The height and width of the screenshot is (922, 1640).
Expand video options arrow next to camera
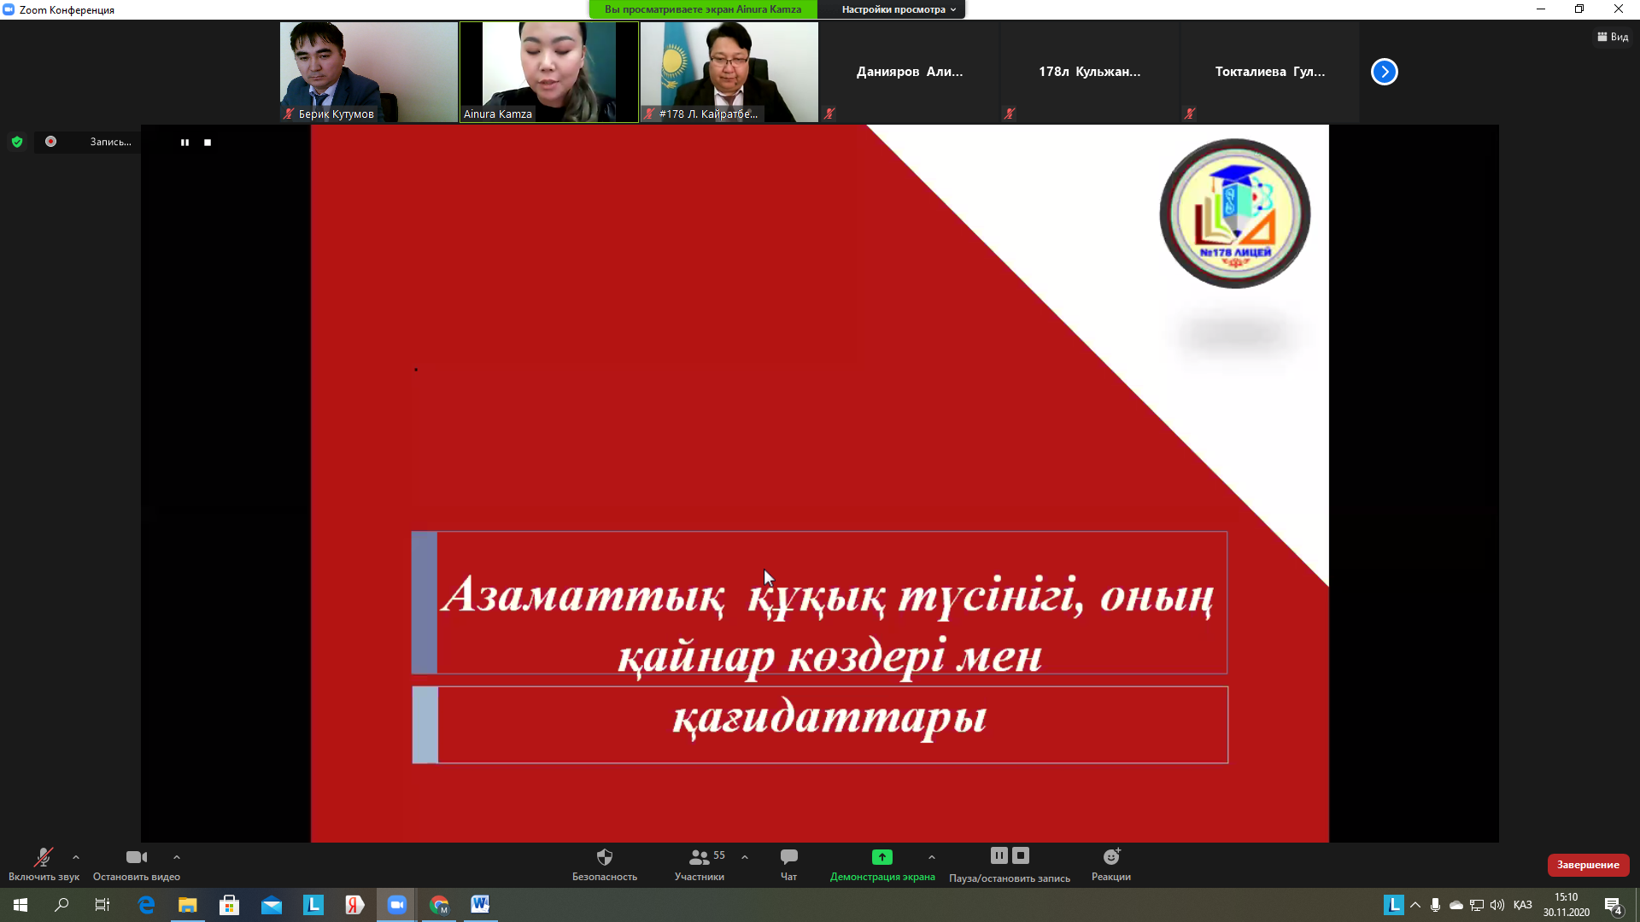177,857
